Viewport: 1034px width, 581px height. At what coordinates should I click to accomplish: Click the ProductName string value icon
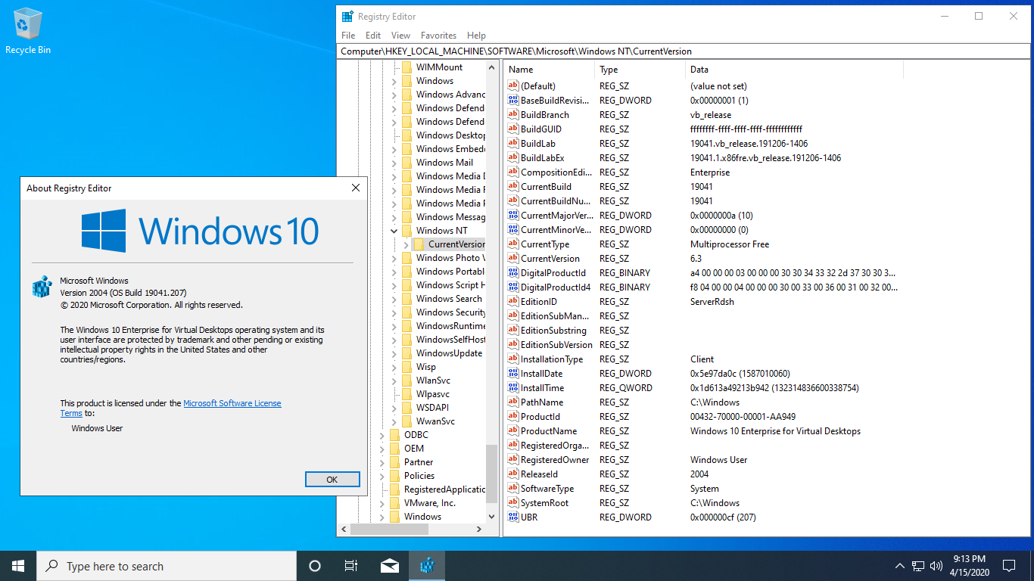(x=513, y=431)
